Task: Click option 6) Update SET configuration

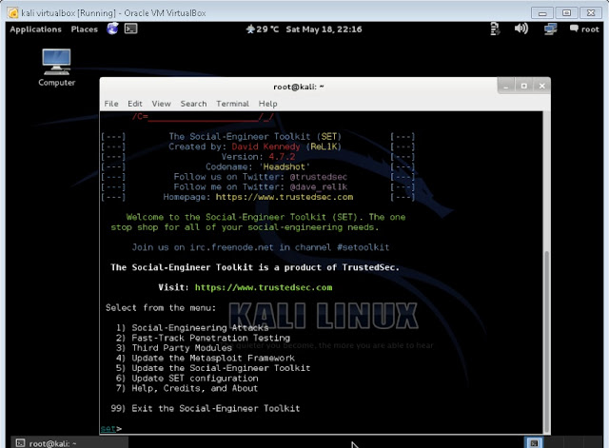Action: (187, 379)
